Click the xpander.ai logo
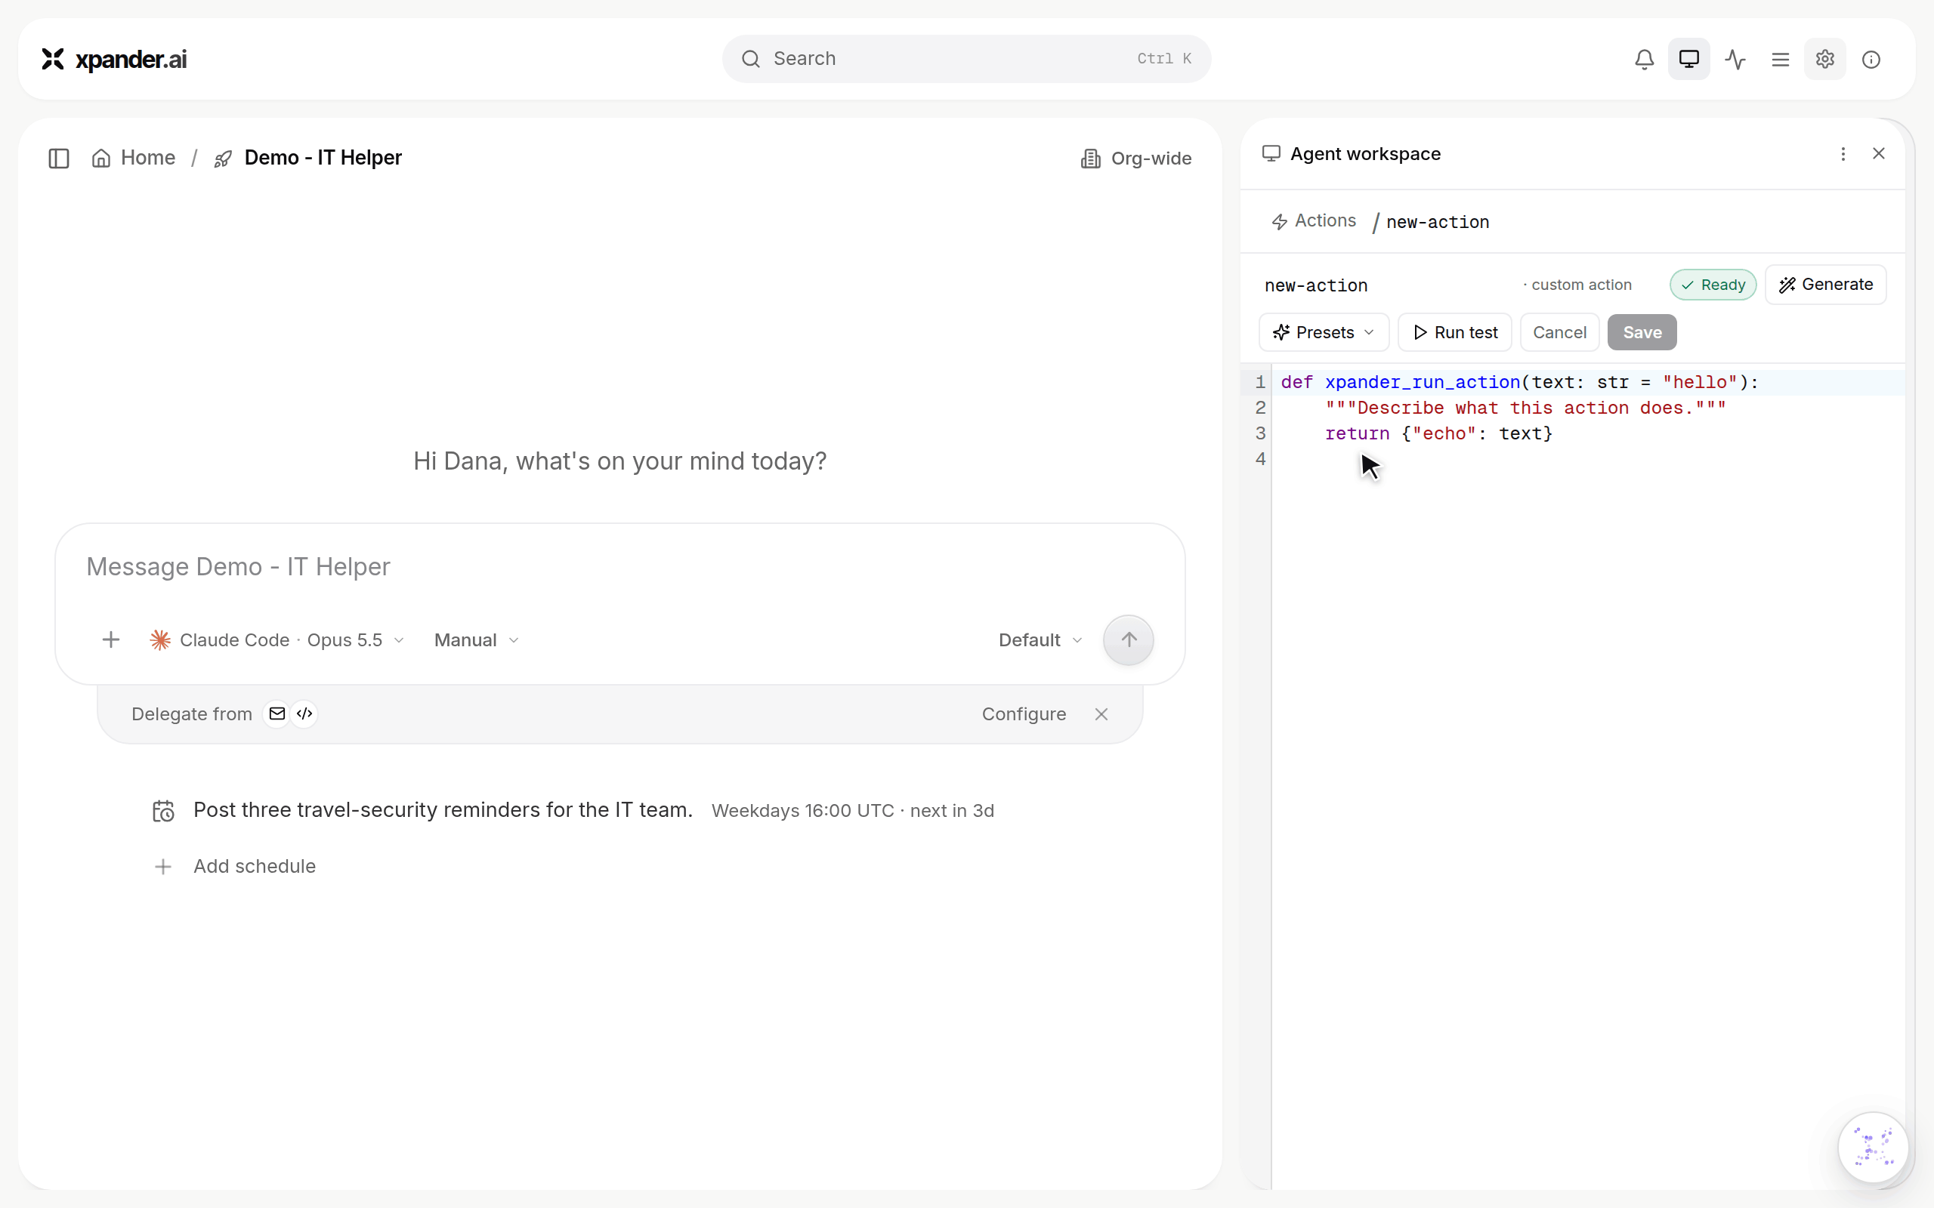Screen dimensions: 1934x1208 click(114, 59)
